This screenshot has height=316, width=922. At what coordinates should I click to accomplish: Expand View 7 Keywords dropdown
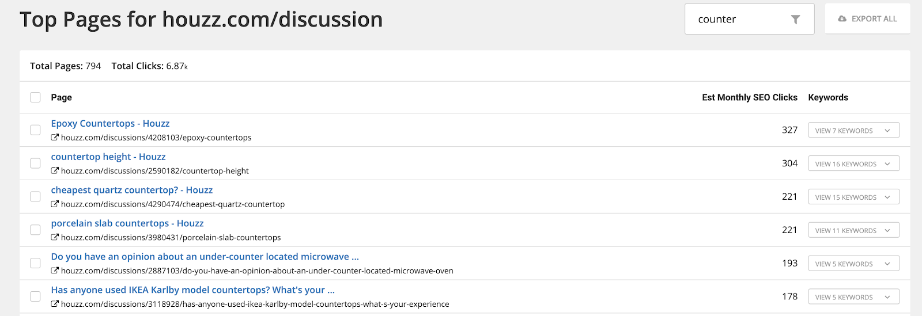click(853, 131)
